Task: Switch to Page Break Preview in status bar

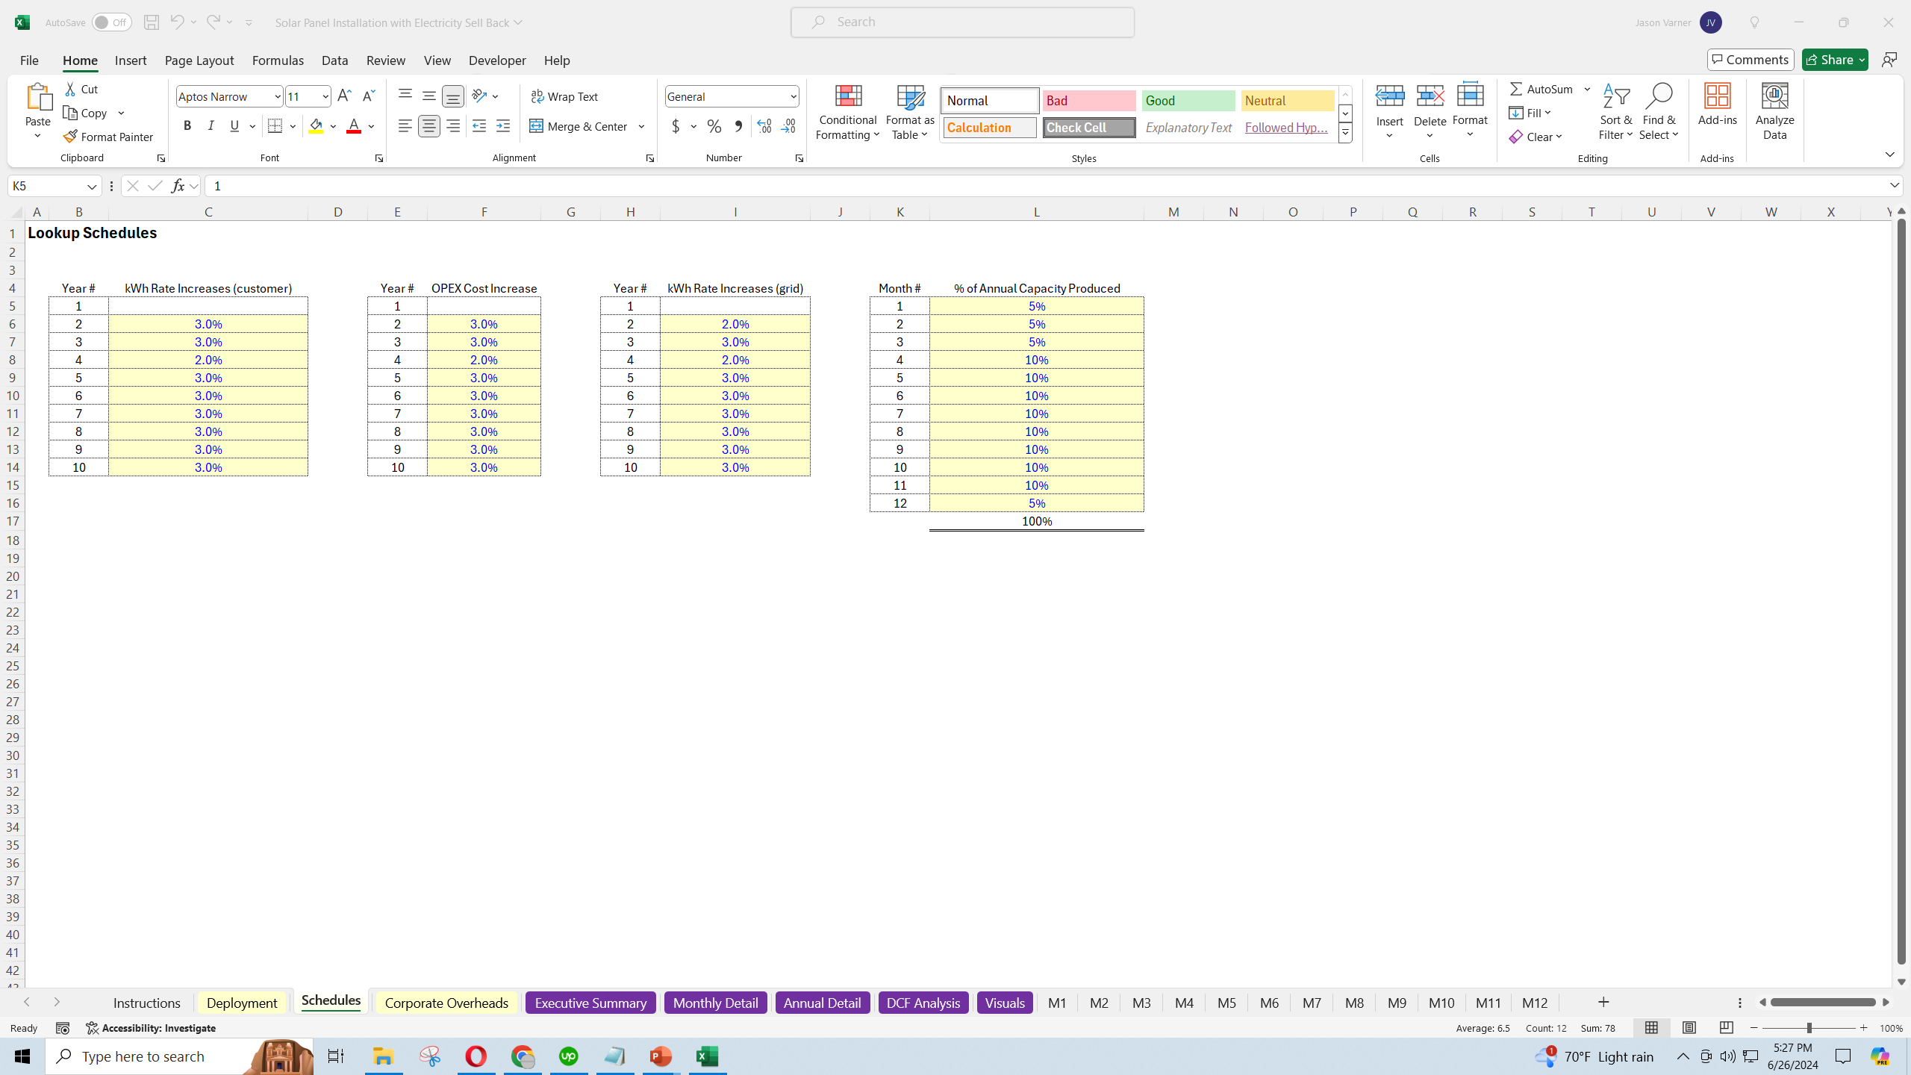Action: pos(1727,1028)
